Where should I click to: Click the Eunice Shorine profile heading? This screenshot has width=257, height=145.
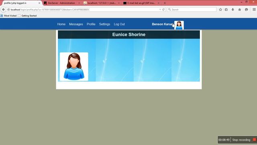click(129, 35)
